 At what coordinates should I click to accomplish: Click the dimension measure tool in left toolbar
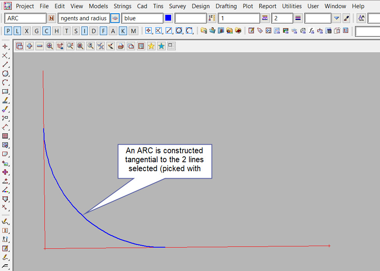pos(5,127)
